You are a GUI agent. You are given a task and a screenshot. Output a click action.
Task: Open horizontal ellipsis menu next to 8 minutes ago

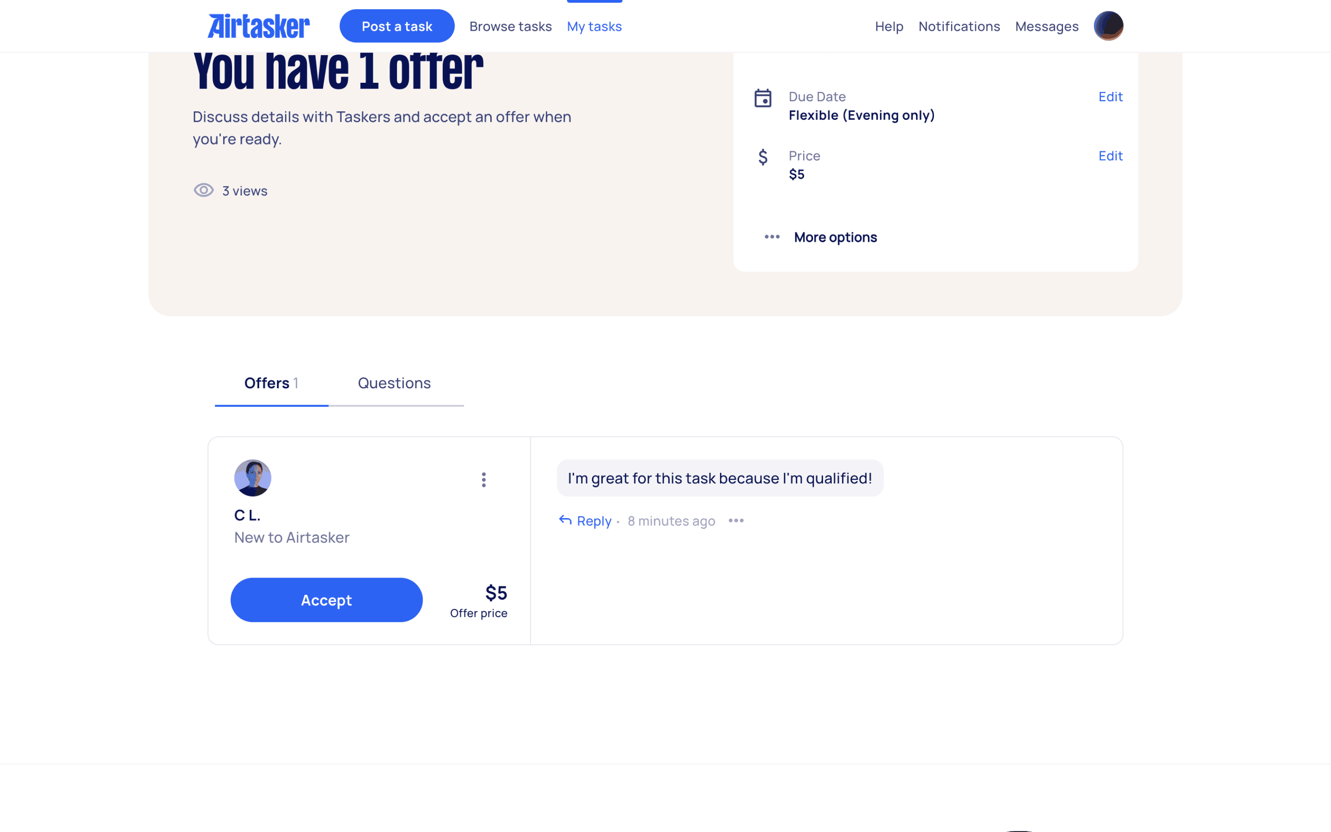point(736,520)
